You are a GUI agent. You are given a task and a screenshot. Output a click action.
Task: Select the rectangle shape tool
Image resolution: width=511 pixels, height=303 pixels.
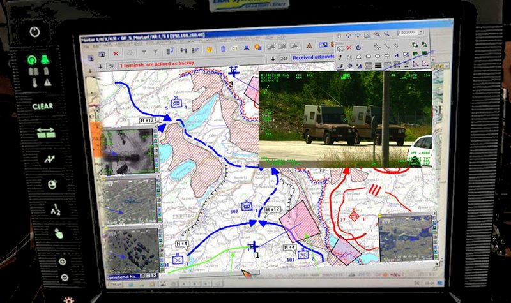click(x=369, y=56)
